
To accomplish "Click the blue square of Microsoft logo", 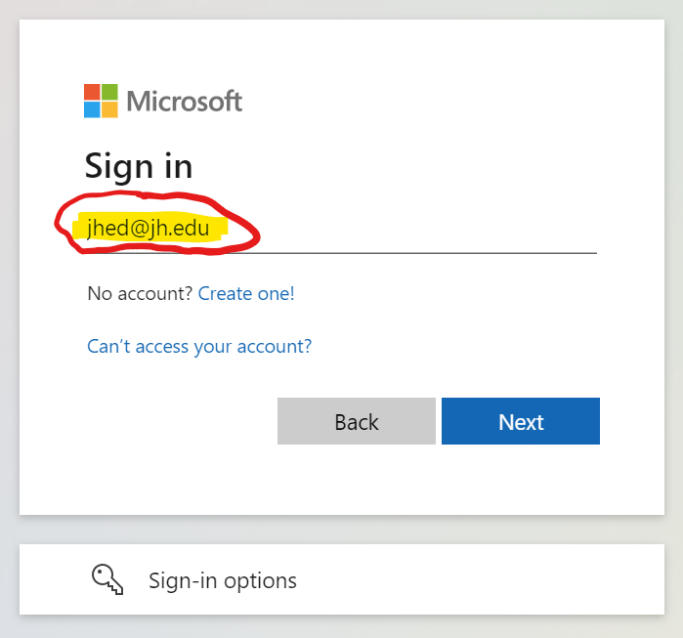I will pyautogui.click(x=92, y=109).
